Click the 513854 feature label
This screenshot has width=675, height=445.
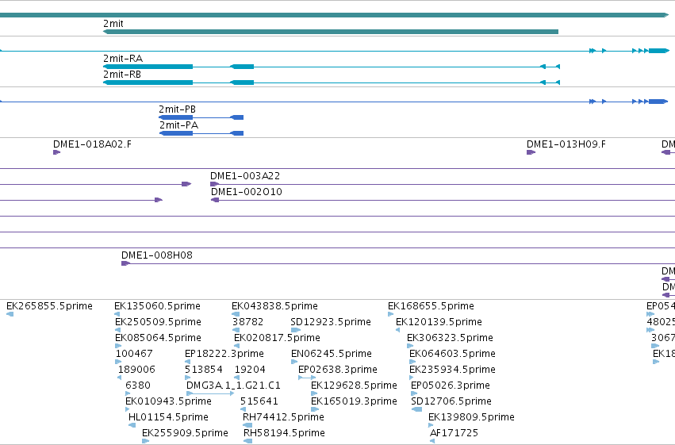point(204,370)
